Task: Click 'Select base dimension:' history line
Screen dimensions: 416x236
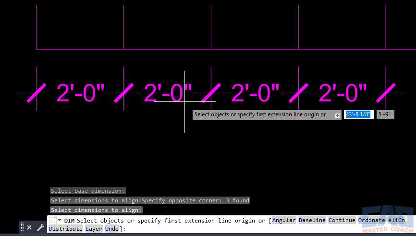Action: click(88, 191)
